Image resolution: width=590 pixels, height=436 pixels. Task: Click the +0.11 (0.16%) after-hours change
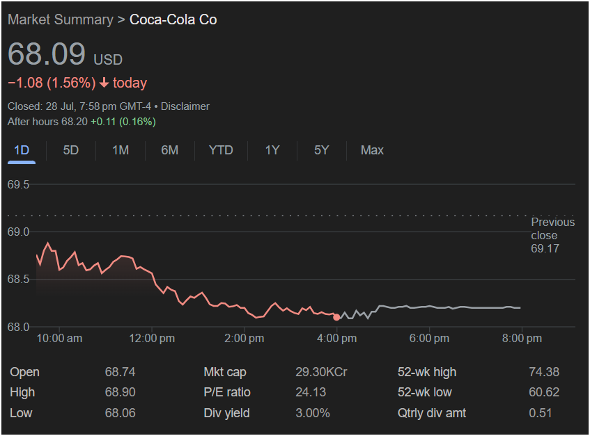[x=123, y=122]
